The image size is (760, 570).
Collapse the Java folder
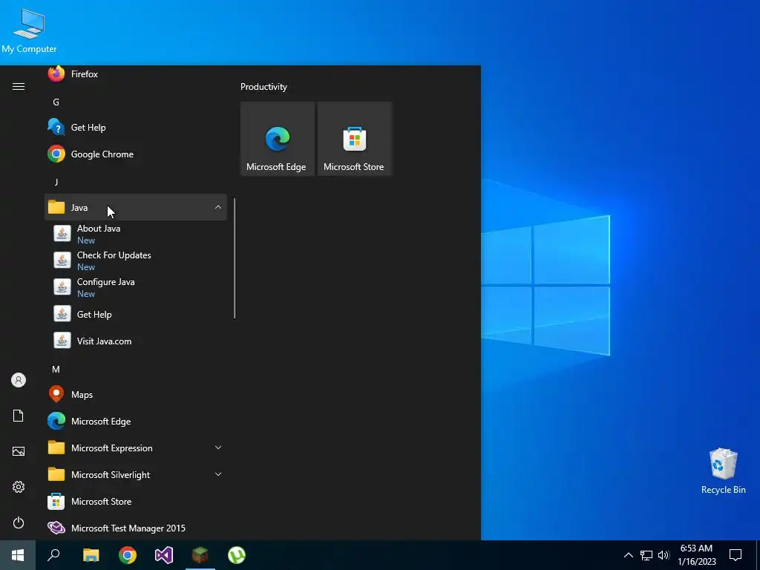[x=136, y=208]
